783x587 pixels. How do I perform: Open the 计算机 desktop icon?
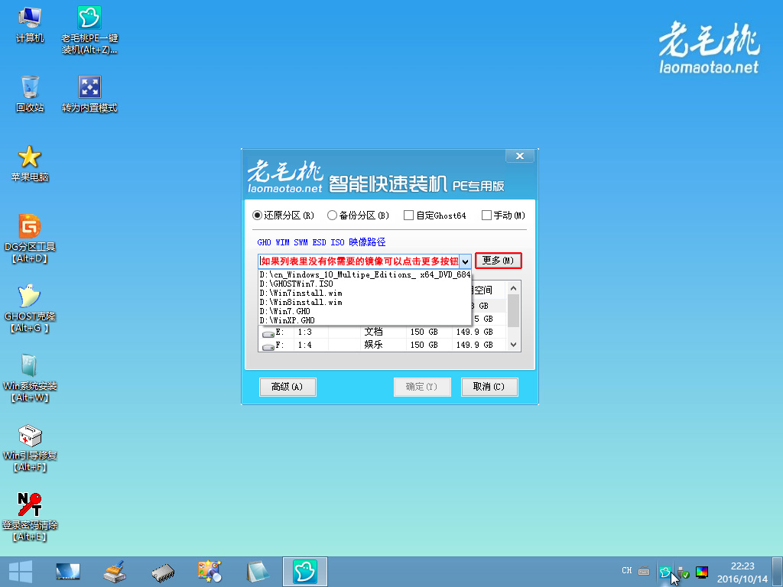click(30, 25)
